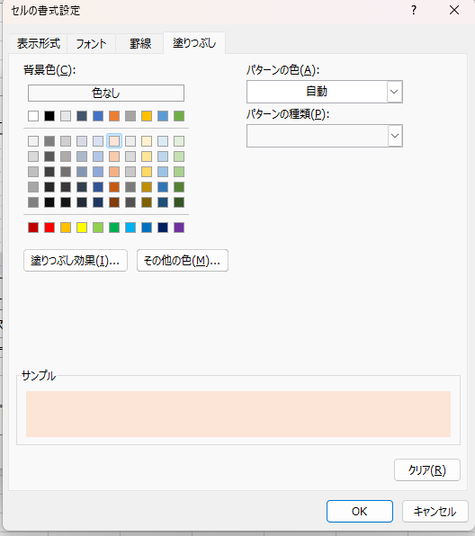The height and width of the screenshot is (536, 475).
Task: Open 塗りつぶし効果 dialog button
Action: pos(76,261)
